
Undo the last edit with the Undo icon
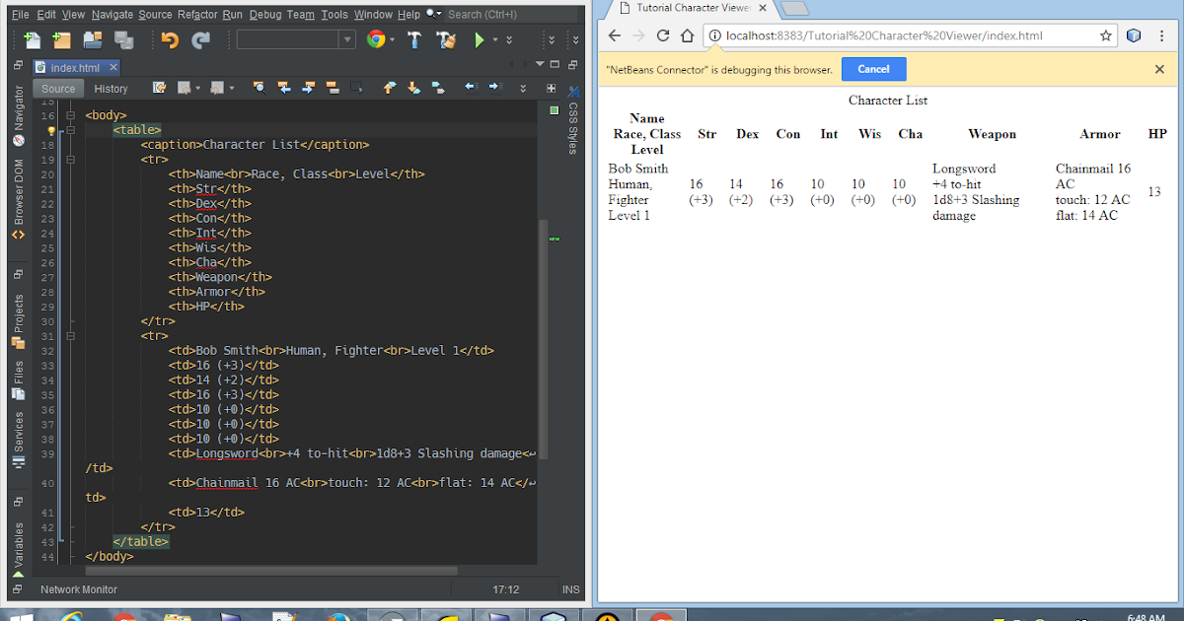pyautogui.click(x=169, y=39)
